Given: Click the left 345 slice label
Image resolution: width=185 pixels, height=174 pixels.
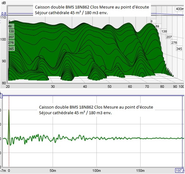Looking at the screenshot, I should [11, 48].
